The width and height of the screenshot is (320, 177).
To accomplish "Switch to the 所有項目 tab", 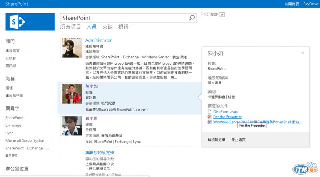I will (x=70, y=27).
